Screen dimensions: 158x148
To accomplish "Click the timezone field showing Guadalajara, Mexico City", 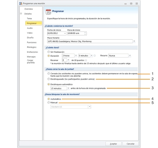I will tap(90, 41).
